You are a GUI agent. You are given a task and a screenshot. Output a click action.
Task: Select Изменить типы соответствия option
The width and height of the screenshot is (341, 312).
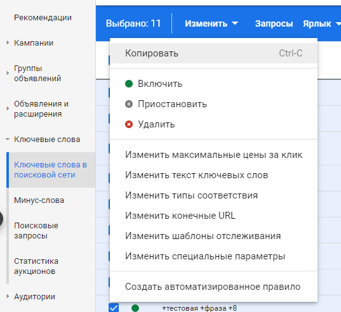point(213,195)
